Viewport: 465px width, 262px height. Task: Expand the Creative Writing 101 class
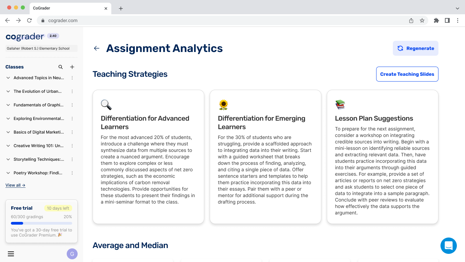point(8,146)
